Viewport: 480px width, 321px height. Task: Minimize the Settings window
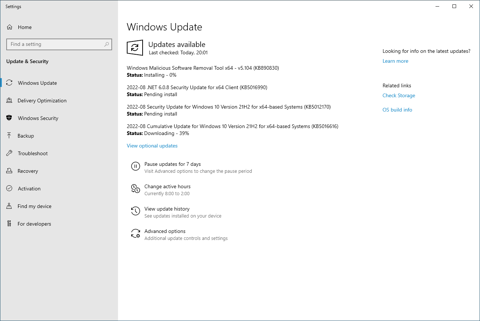coord(437,6)
